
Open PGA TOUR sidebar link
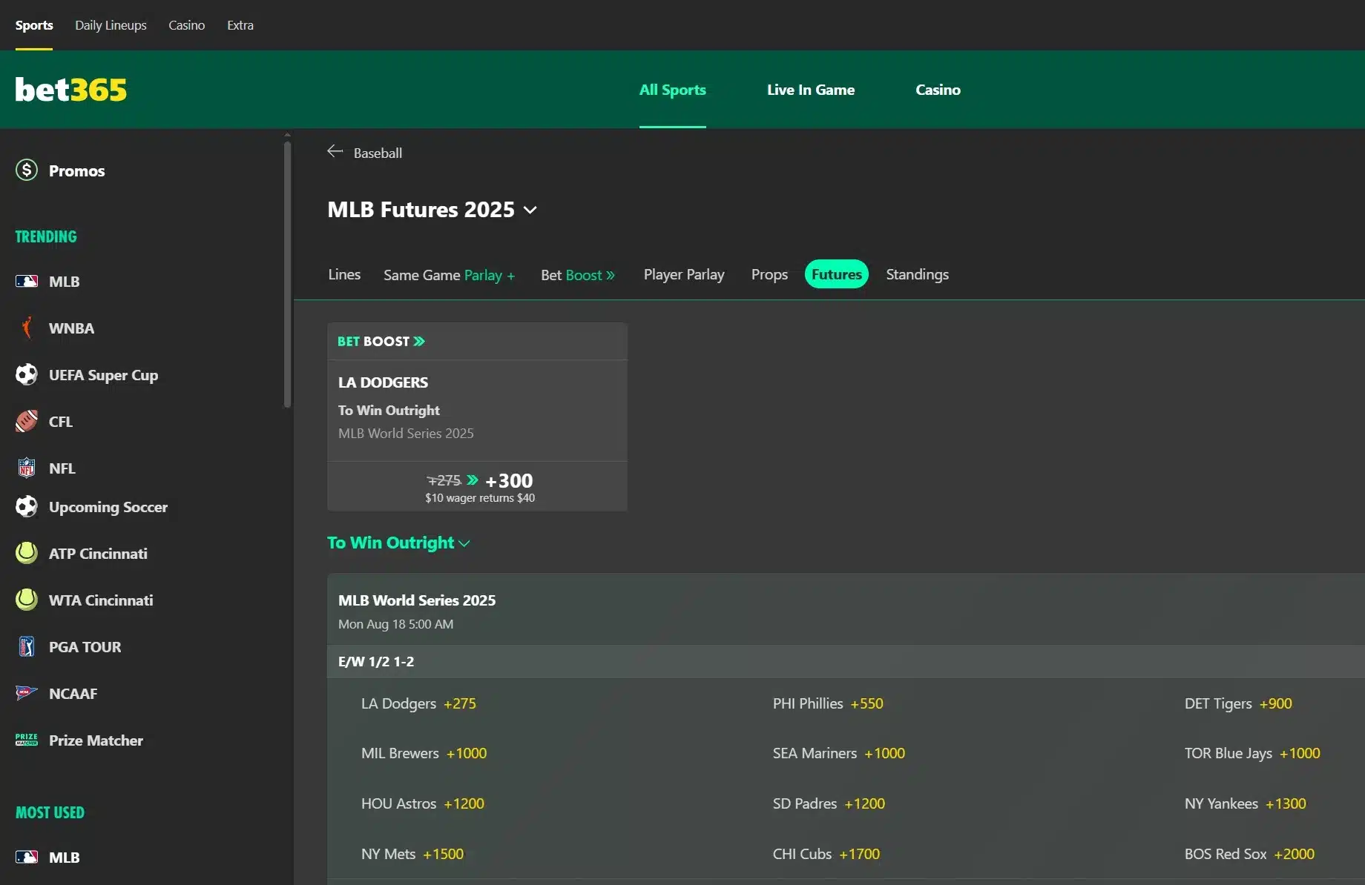pos(85,646)
